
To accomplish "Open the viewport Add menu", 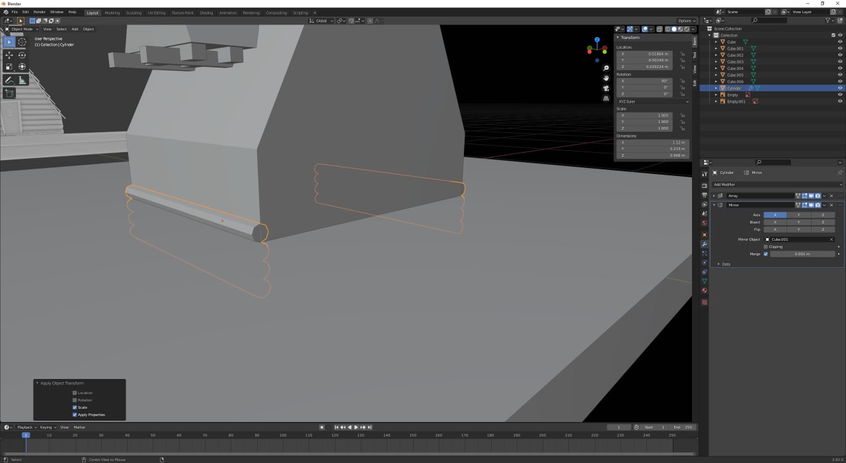I will (75, 29).
